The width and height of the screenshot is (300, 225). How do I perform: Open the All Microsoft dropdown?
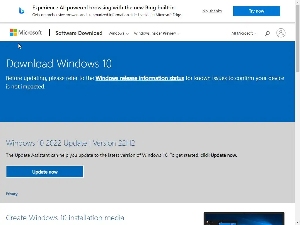pyautogui.click(x=244, y=33)
